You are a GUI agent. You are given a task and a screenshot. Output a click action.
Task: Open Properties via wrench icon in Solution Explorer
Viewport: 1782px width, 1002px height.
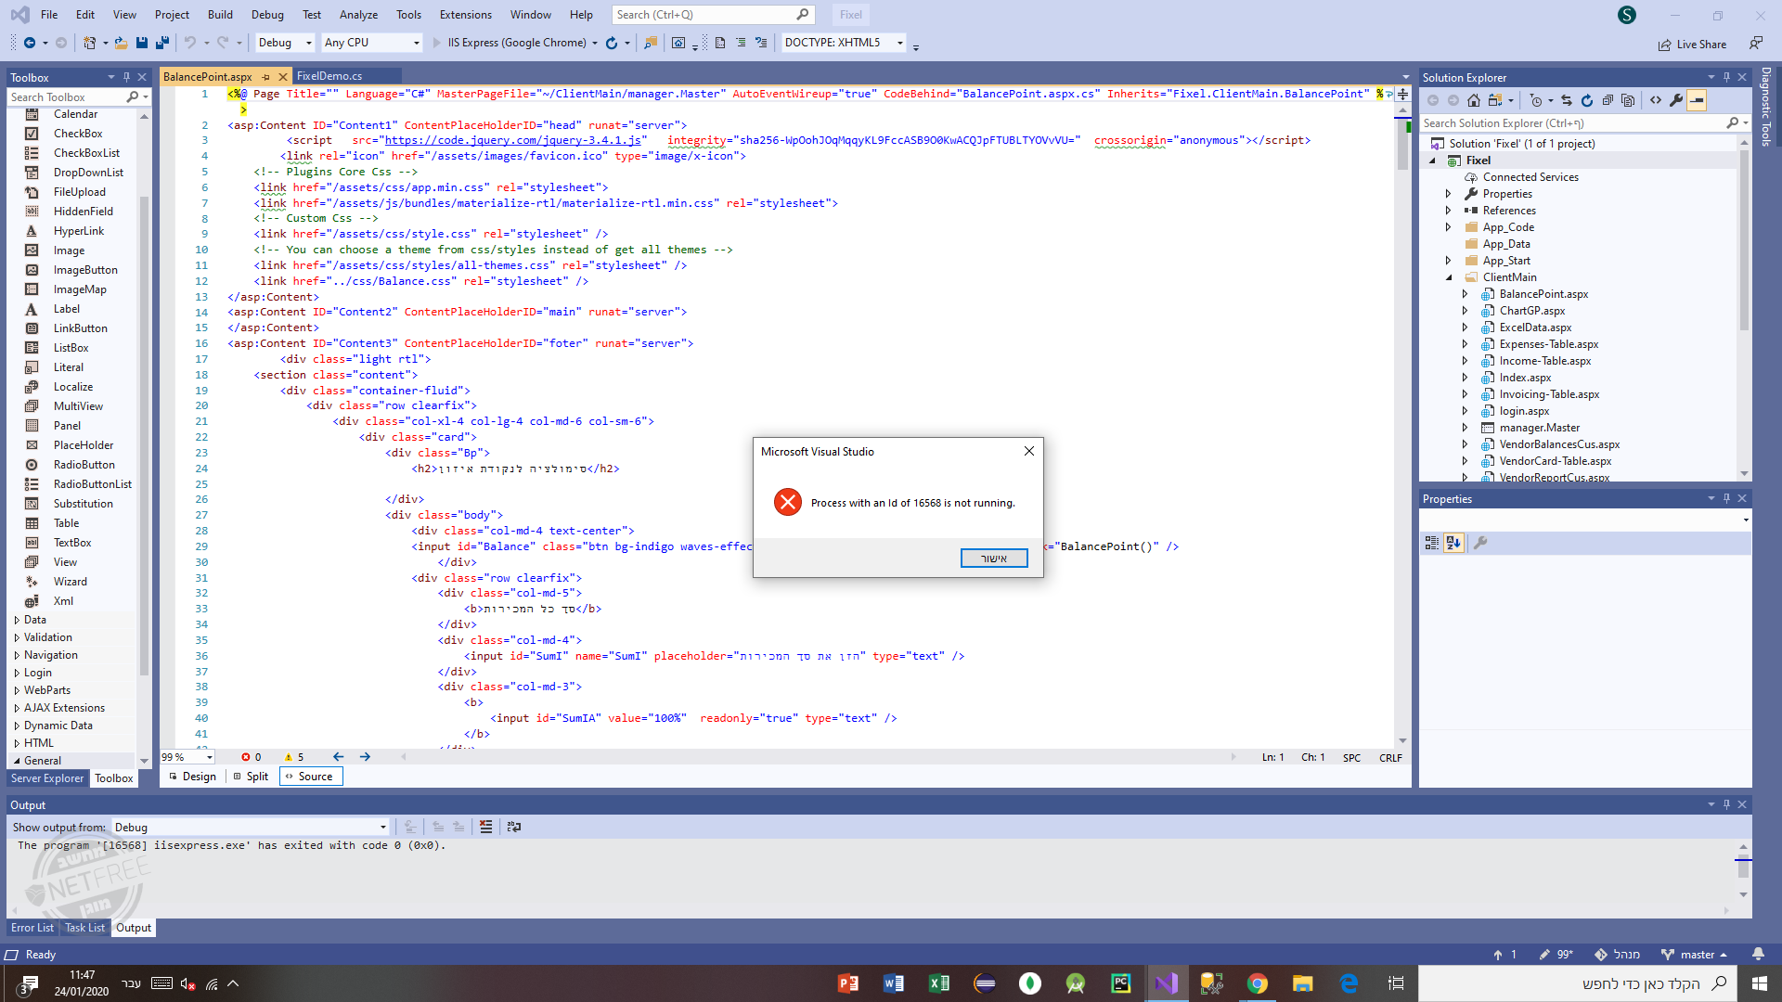pyautogui.click(x=1676, y=101)
